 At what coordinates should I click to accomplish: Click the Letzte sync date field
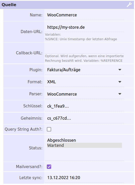(x=84, y=178)
